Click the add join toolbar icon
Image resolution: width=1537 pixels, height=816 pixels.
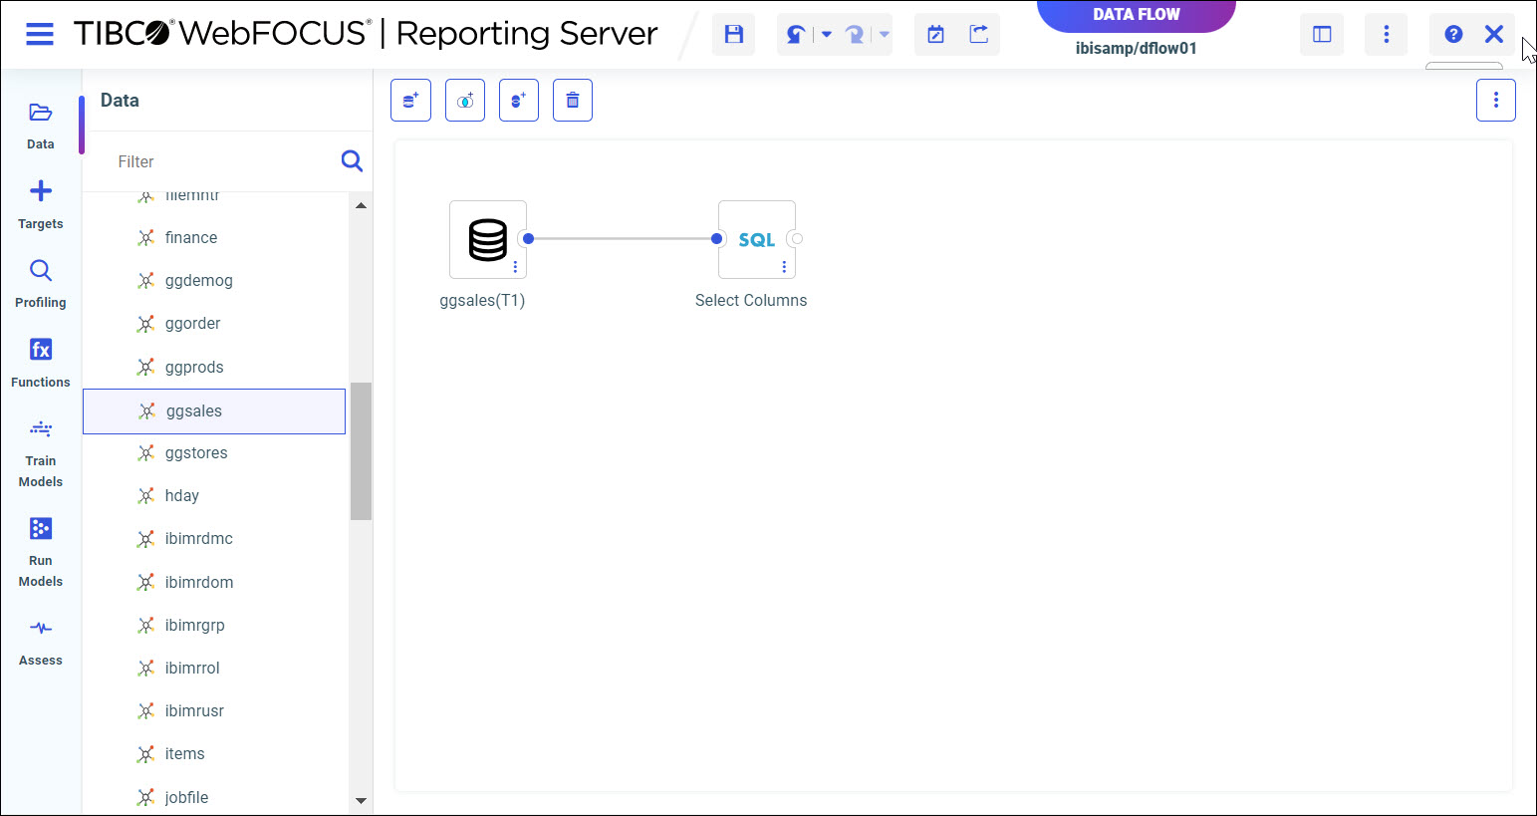465,101
